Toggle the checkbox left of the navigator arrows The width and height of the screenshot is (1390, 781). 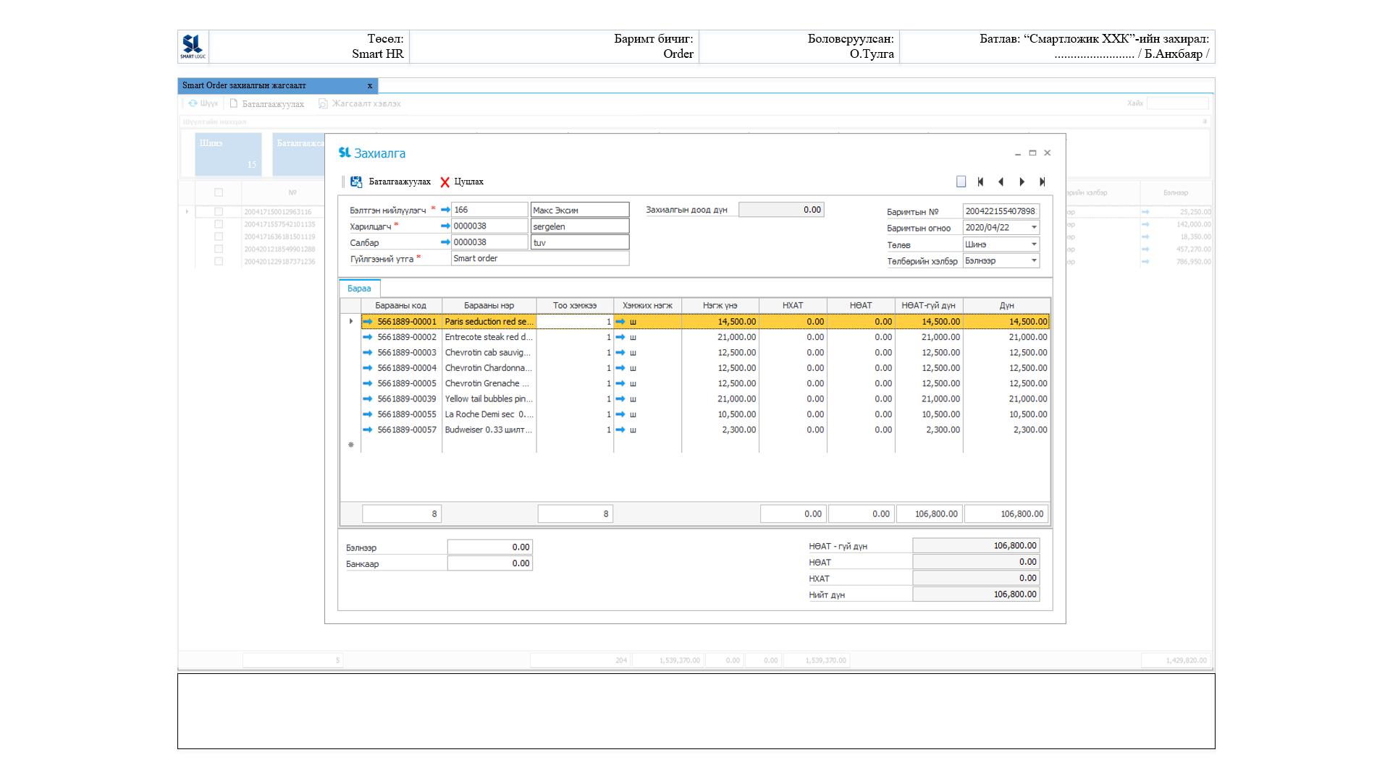coord(961,182)
